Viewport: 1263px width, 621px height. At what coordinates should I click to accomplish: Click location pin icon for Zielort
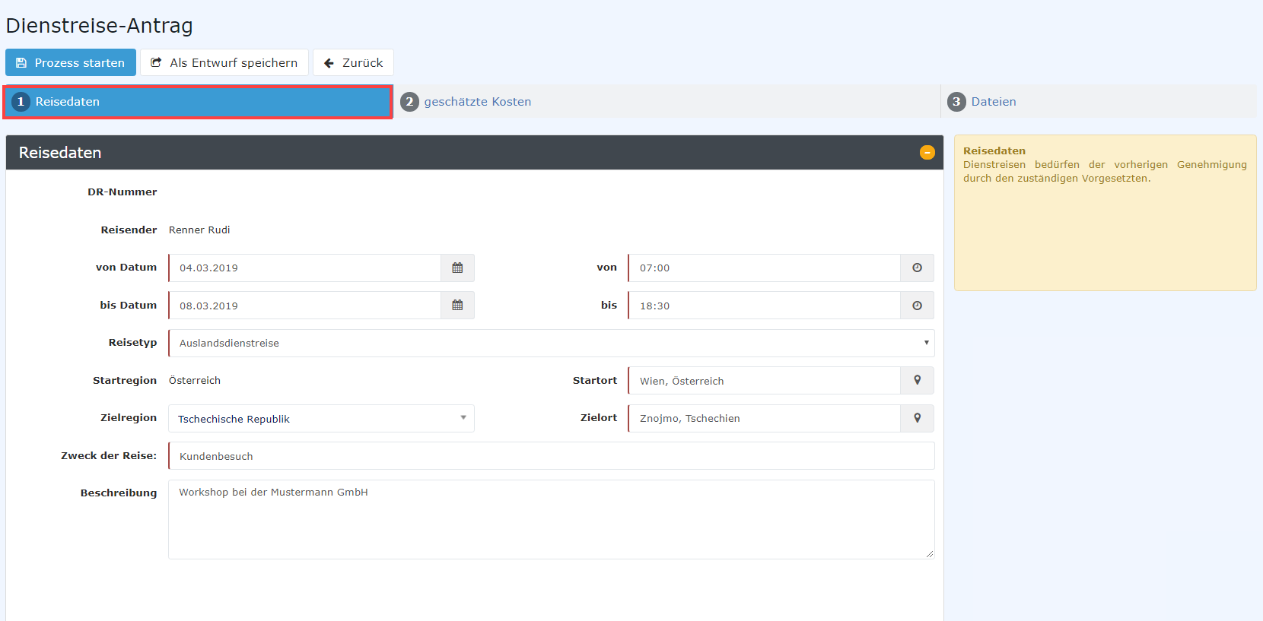coord(917,418)
